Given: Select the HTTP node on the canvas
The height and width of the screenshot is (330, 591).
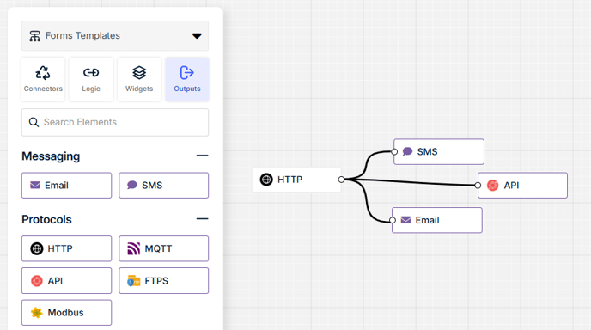Looking at the screenshot, I should [x=296, y=180].
